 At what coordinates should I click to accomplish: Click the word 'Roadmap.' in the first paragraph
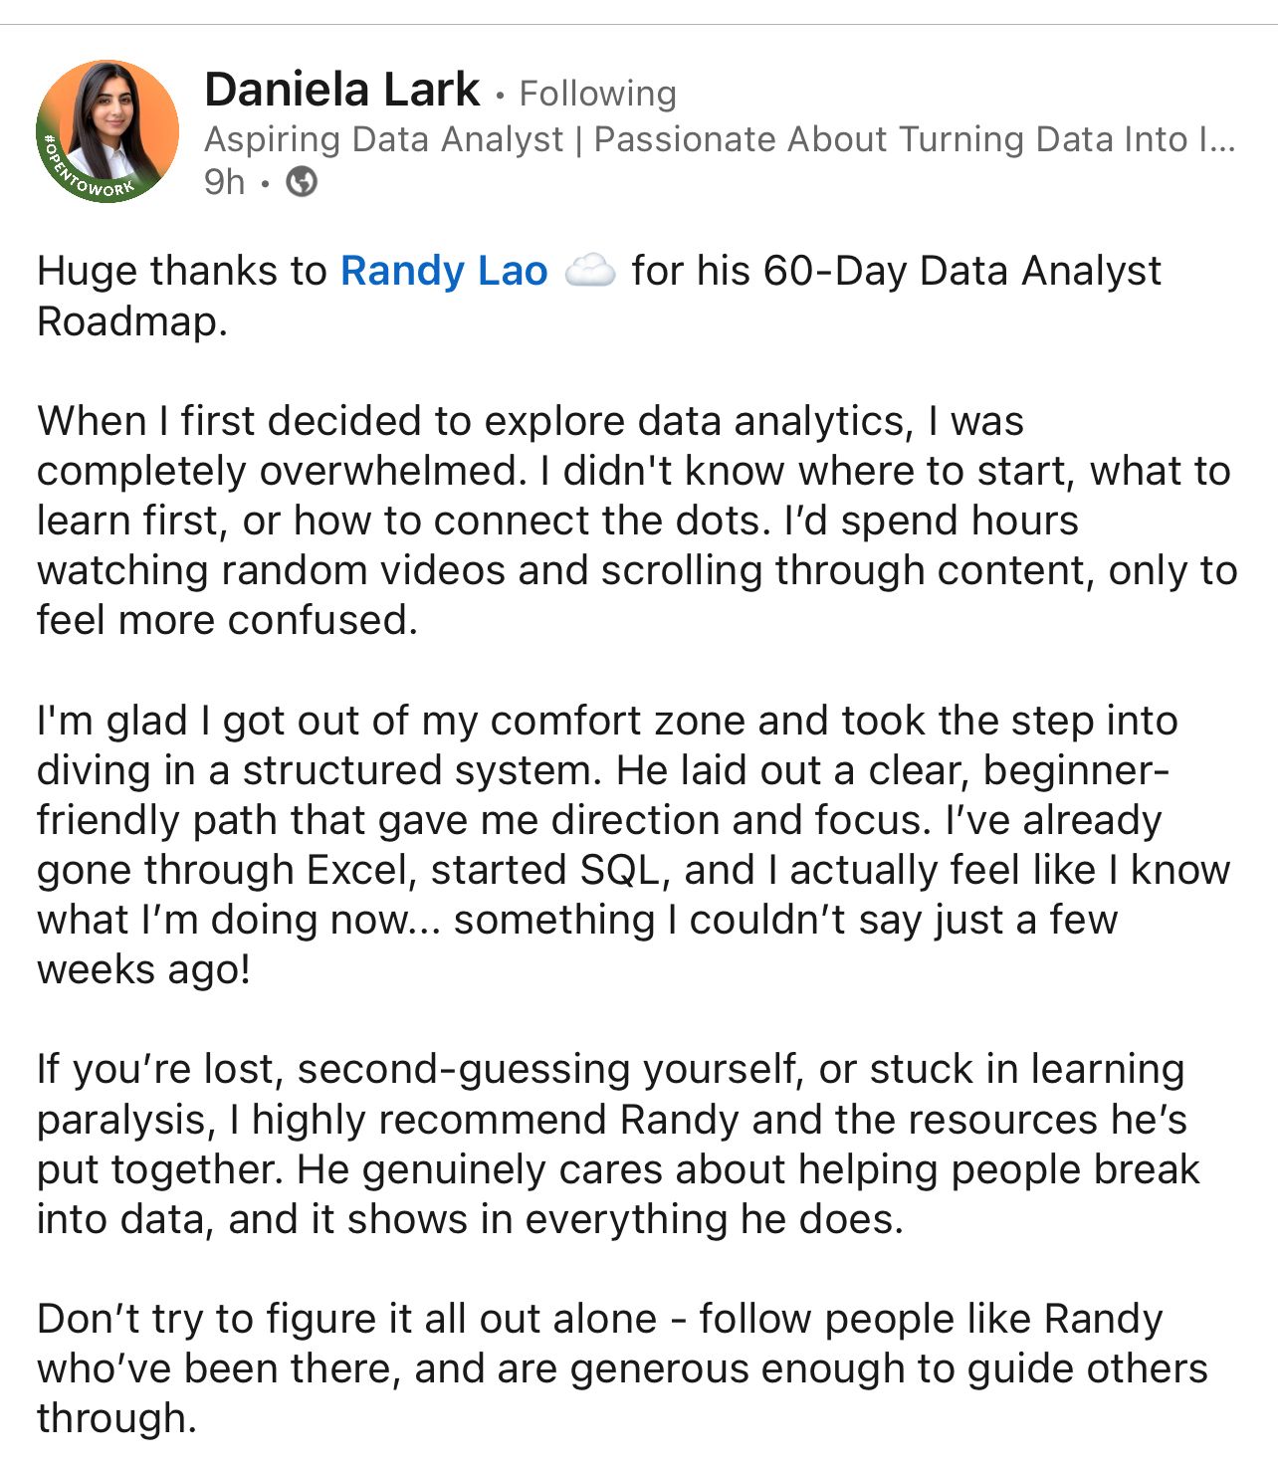[x=132, y=321]
